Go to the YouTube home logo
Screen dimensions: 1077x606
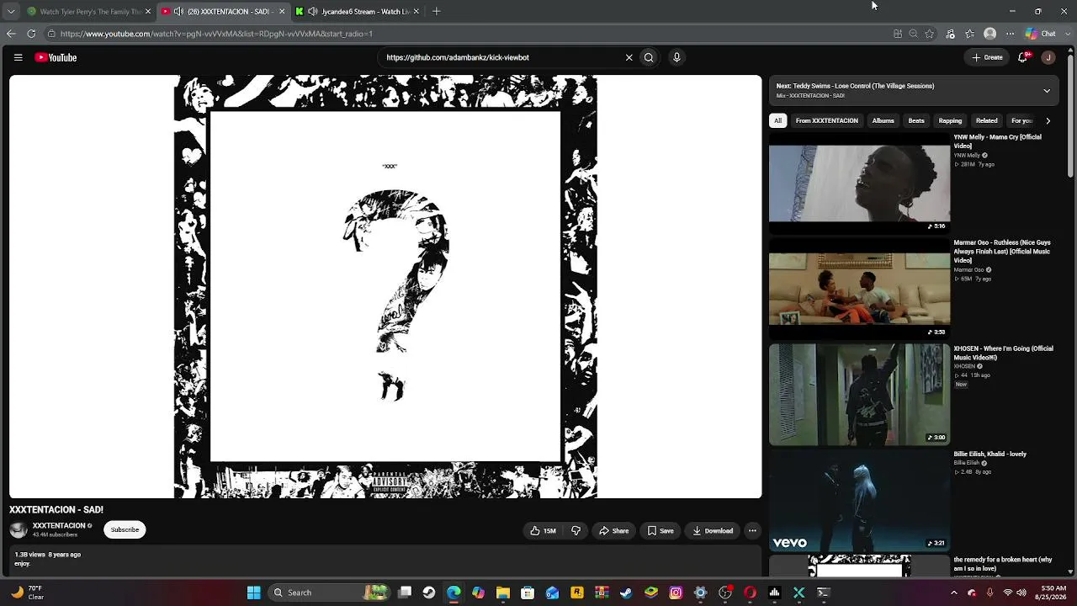56,57
